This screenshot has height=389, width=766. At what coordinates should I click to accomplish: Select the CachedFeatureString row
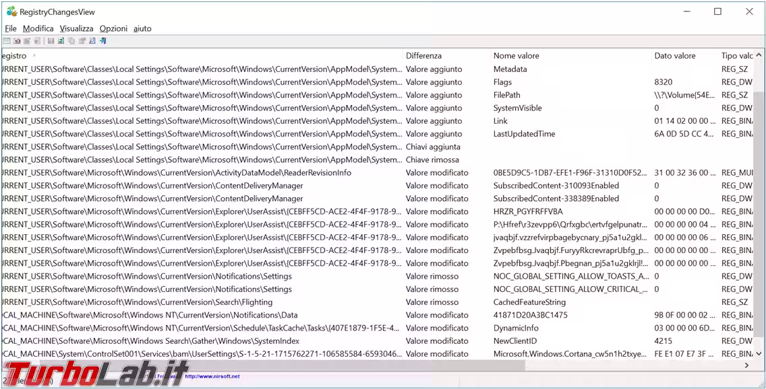click(x=529, y=302)
